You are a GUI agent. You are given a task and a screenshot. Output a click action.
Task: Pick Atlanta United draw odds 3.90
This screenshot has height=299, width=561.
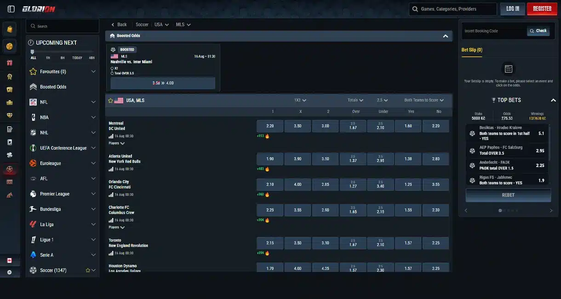[x=298, y=159]
